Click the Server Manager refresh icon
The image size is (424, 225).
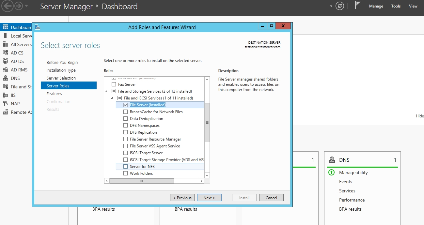340,6
